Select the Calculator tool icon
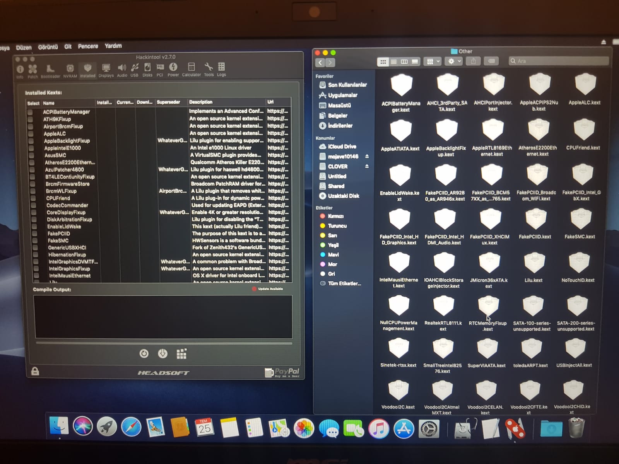Screen dimensions: 619x464 (x=191, y=69)
